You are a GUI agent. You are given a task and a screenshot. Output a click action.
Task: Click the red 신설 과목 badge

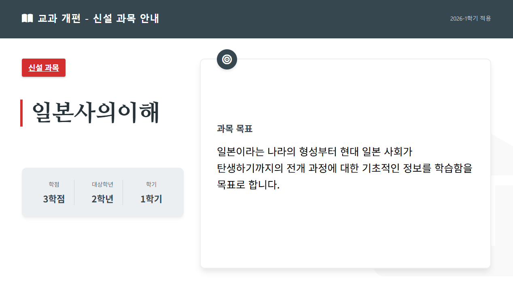coord(44,68)
